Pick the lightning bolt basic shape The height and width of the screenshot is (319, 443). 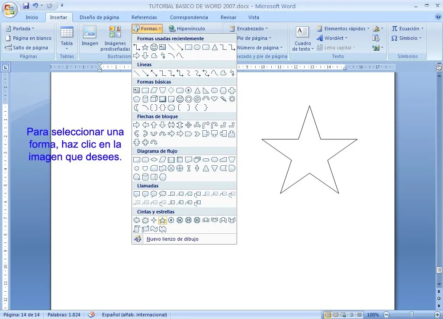(223, 99)
